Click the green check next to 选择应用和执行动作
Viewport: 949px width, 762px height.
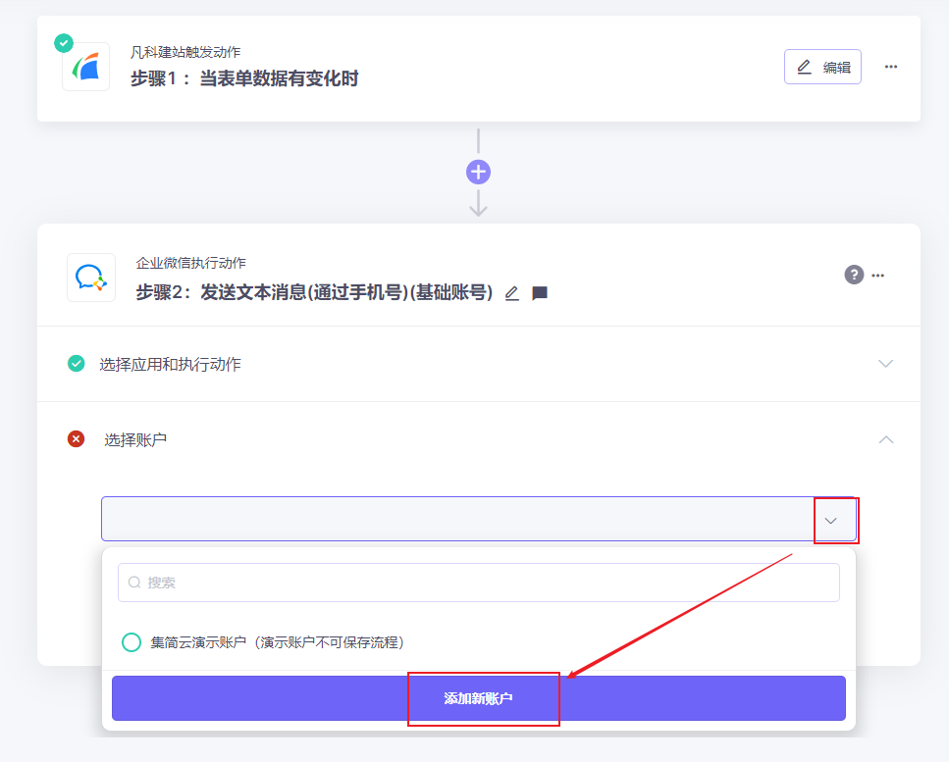(x=76, y=364)
